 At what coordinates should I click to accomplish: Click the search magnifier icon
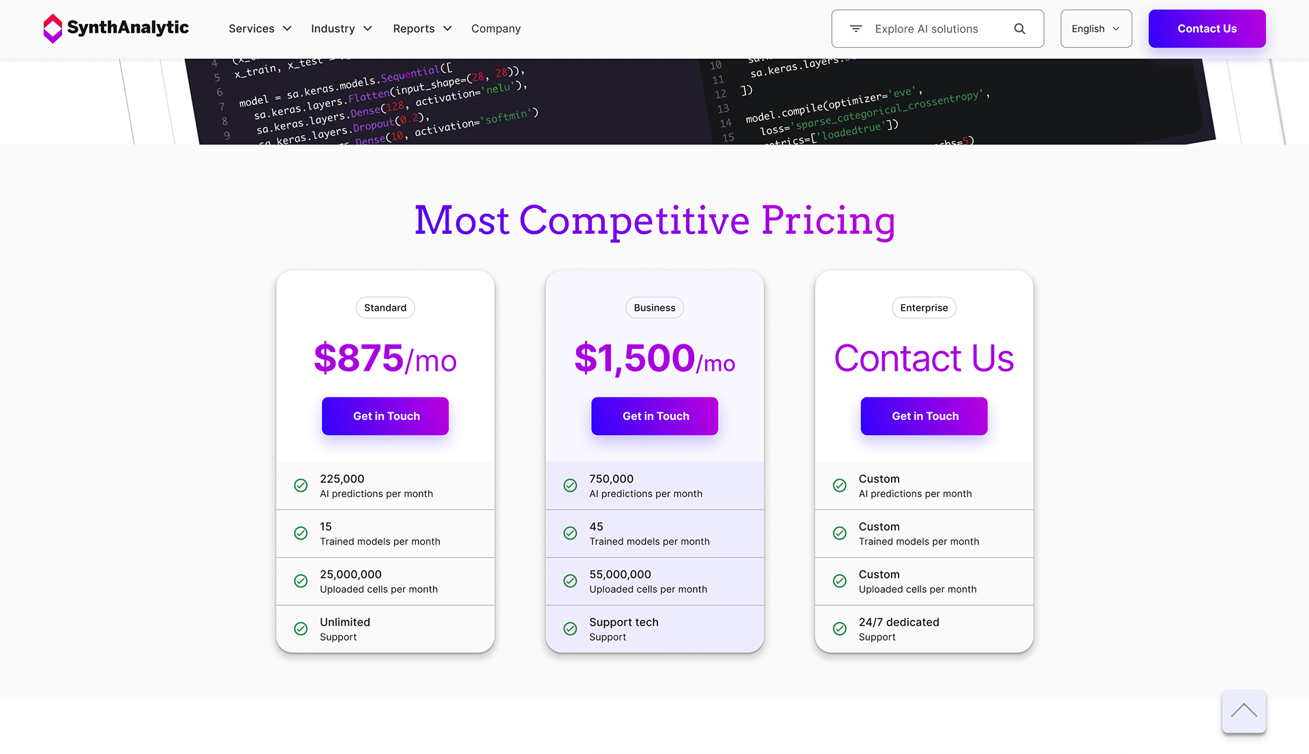pos(1019,29)
